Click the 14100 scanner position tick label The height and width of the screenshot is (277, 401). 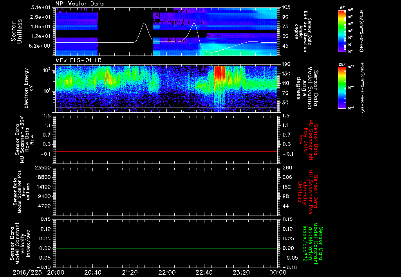[43, 187]
